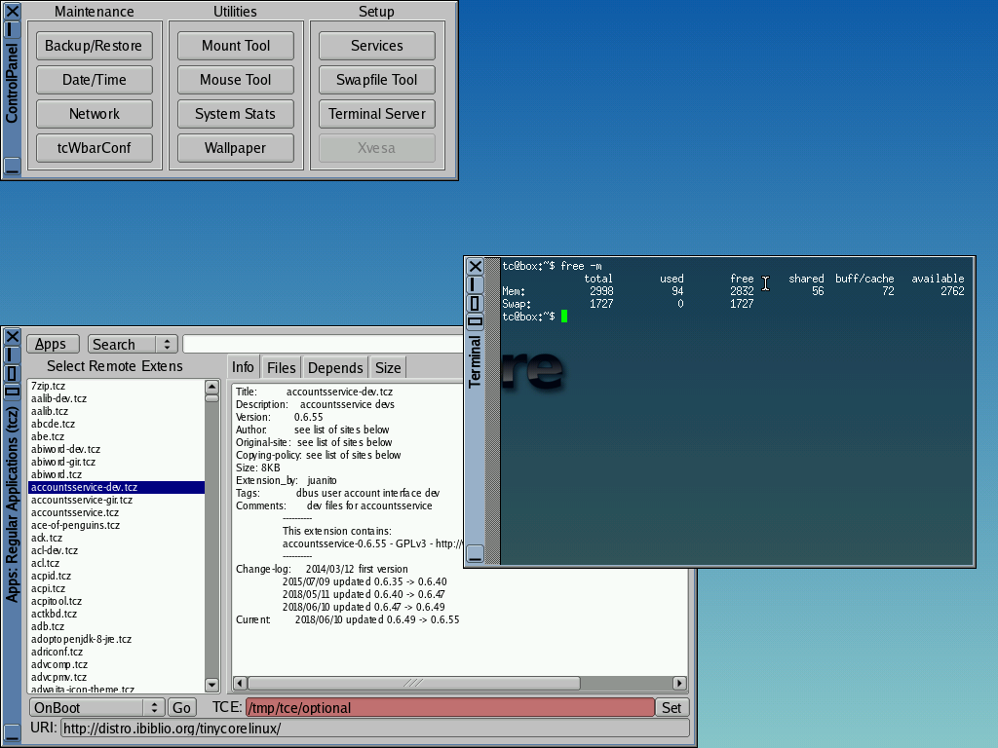
Task: Open Terminal Server setup
Action: 377,114
